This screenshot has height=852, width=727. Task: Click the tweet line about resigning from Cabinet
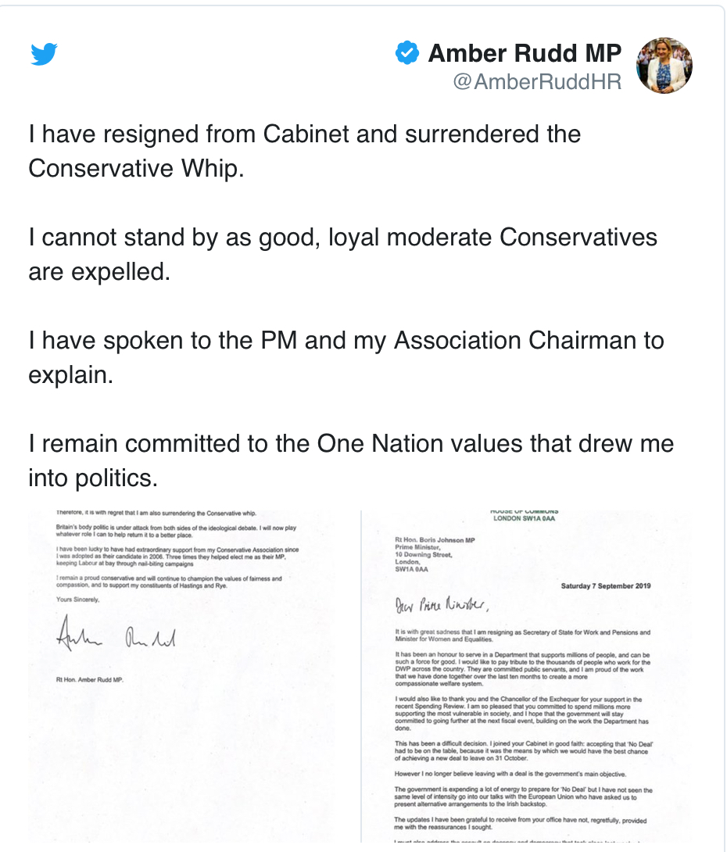[x=304, y=151]
